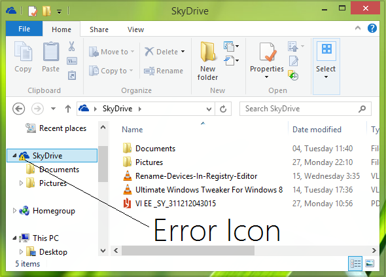Click the Paste button in Clipboard group

pos(51,57)
